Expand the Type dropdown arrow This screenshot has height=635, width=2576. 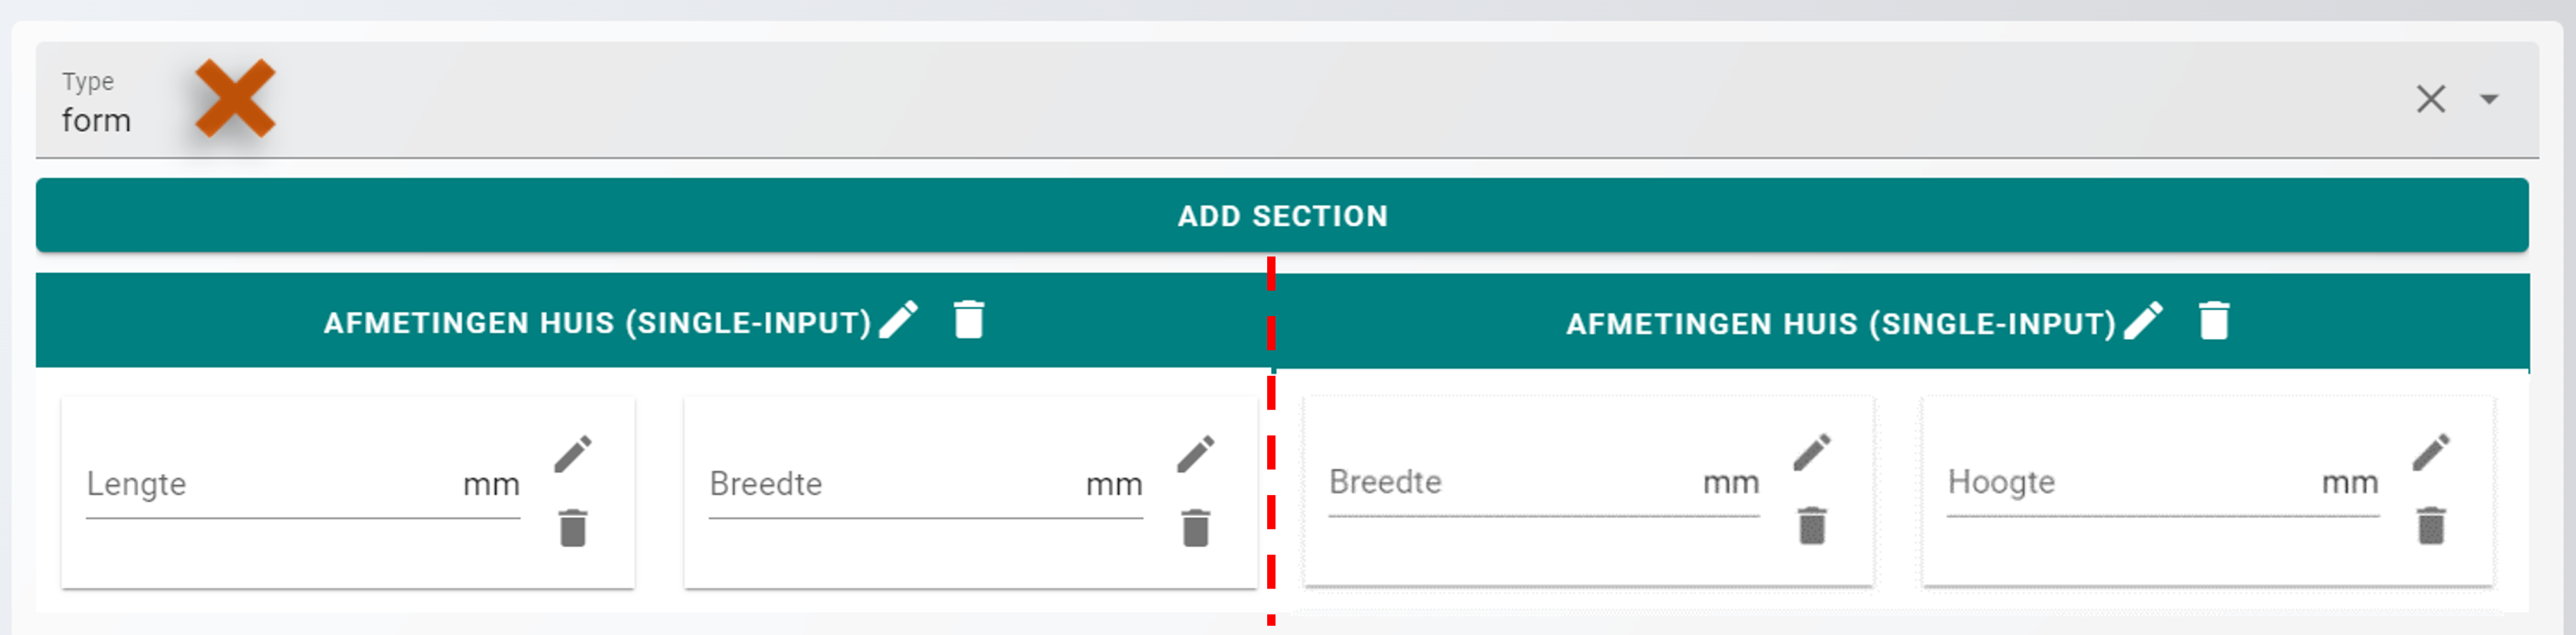tap(2489, 99)
